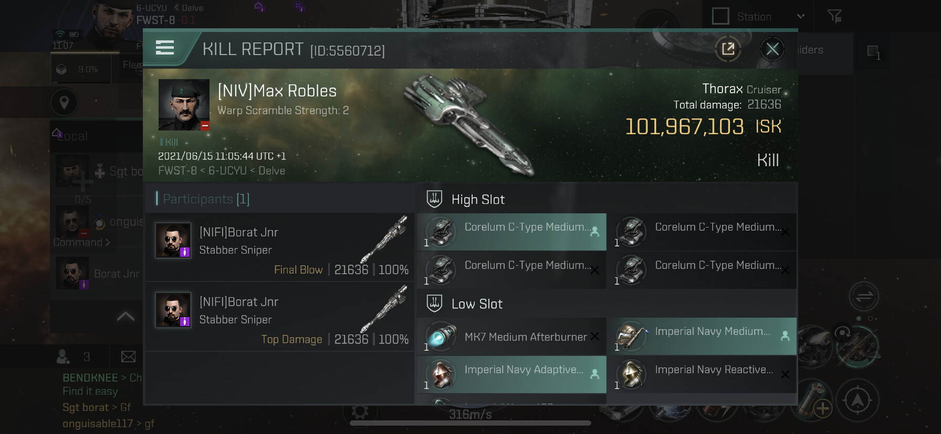This screenshot has height=434, width=941.
Task: Click the High Slot section shield icon
Action: [434, 199]
